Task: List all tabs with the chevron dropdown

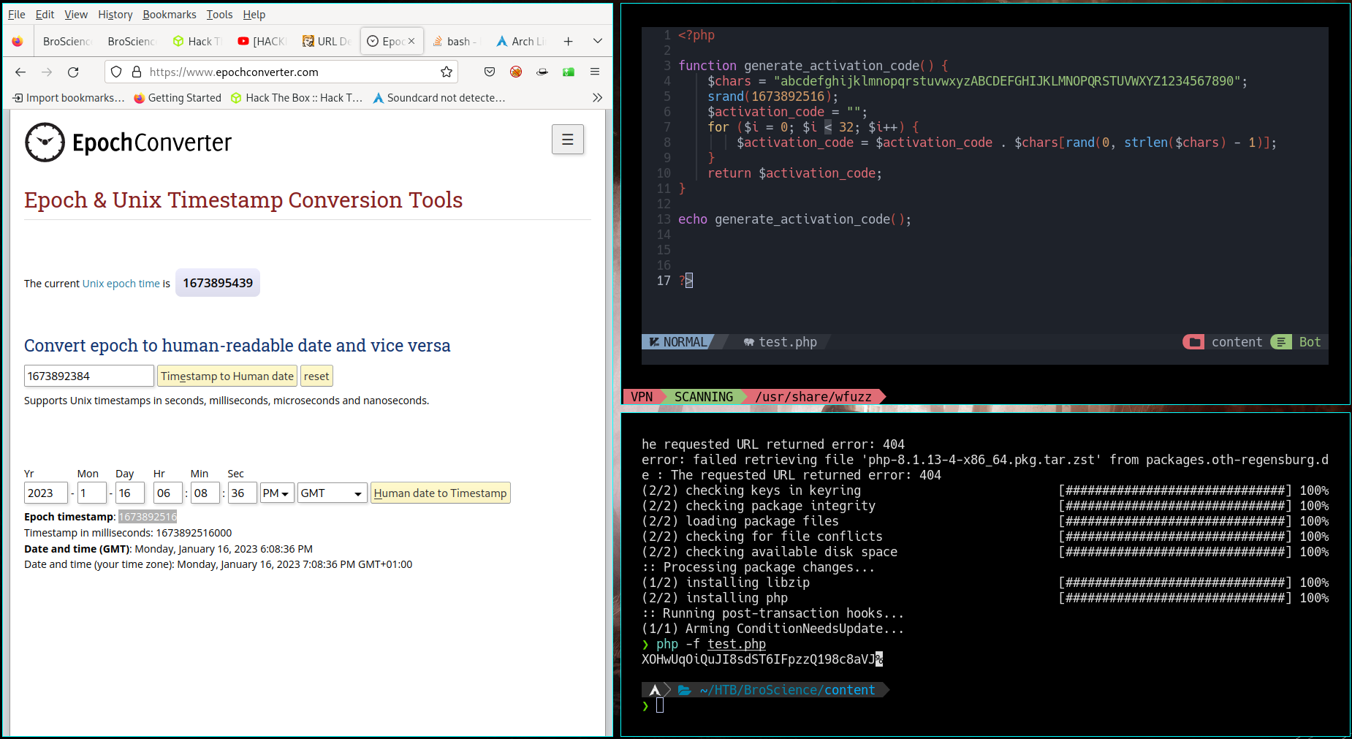Action: click(x=598, y=42)
